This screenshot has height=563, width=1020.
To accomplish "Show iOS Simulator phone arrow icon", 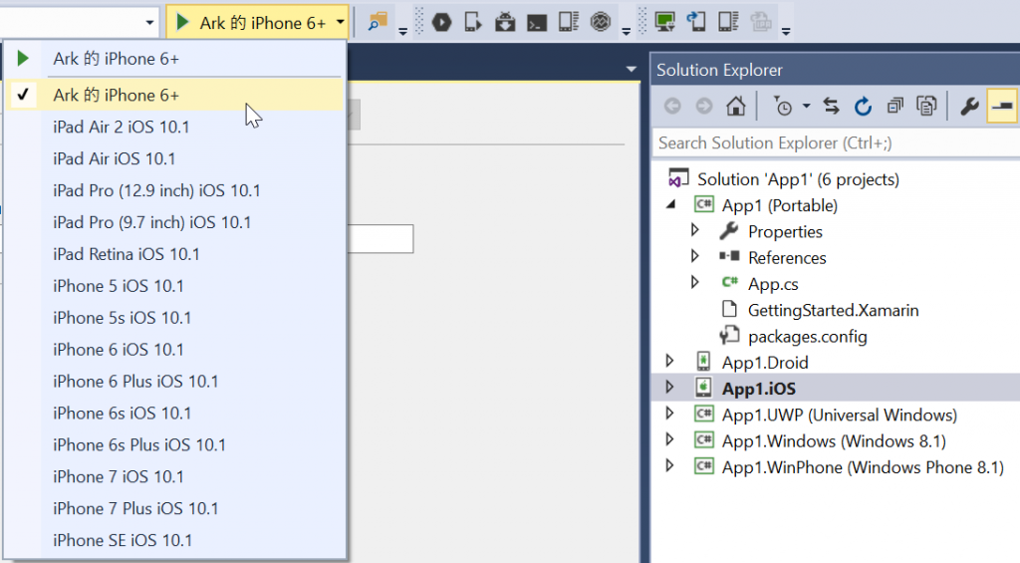I will [x=696, y=22].
